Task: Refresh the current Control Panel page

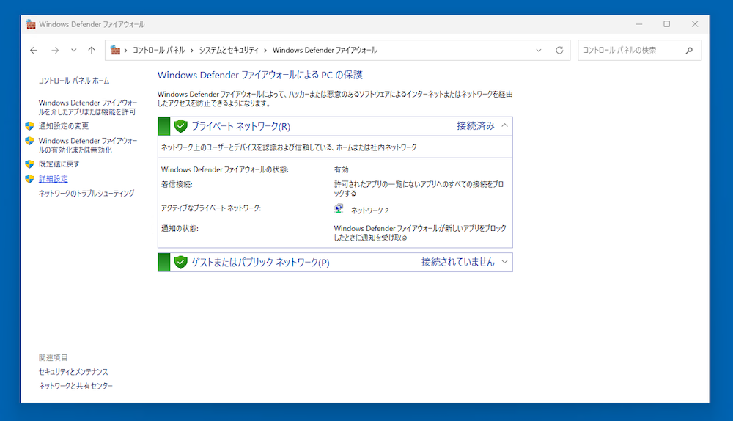Action: (x=559, y=50)
